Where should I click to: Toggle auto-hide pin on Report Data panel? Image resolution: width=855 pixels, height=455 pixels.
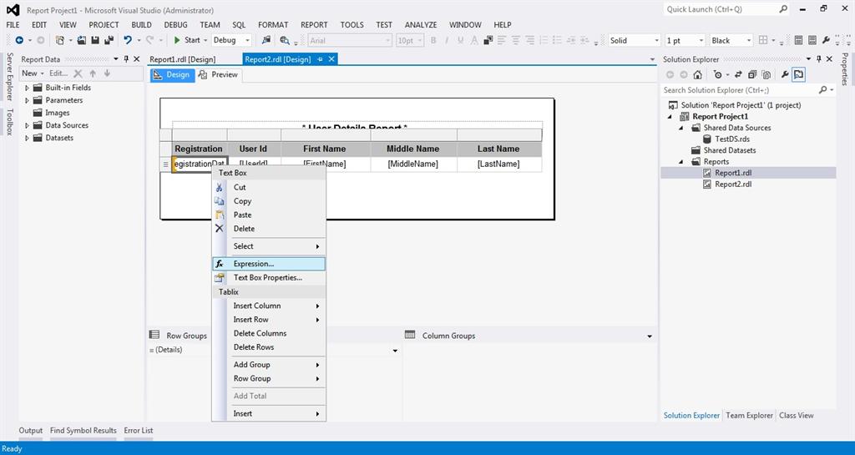pyautogui.click(x=127, y=58)
